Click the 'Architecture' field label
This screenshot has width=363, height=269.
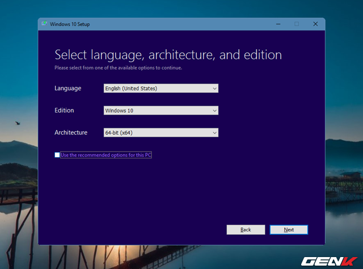(x=71, y=133)
